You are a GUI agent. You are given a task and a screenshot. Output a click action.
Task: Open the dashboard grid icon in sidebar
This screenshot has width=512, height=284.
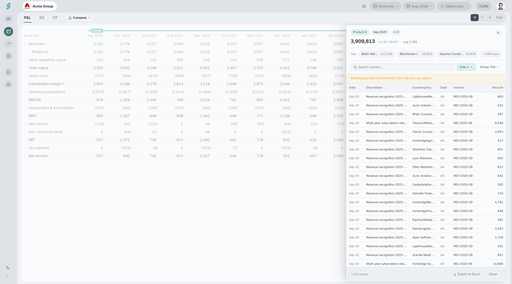click(9, 19)
